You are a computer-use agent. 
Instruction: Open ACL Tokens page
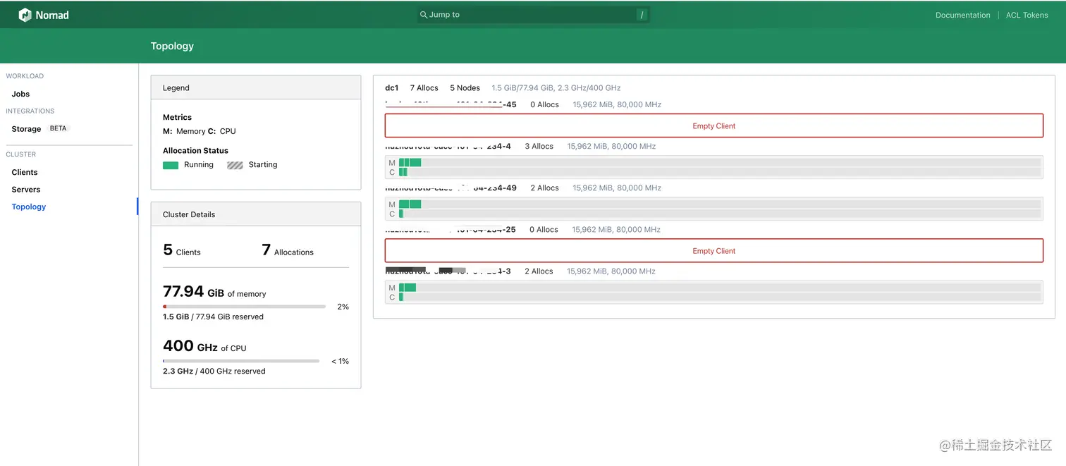(x=1027, y=15)
